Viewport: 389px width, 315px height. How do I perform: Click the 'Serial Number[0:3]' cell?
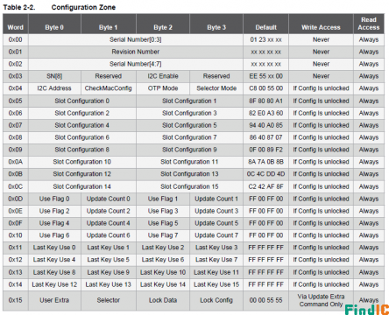(x=136, y=39)
